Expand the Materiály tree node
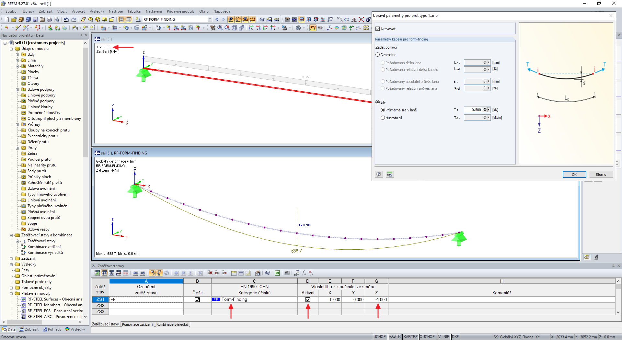This screenshot has height=340, width=622. click(x=17, y=66)
